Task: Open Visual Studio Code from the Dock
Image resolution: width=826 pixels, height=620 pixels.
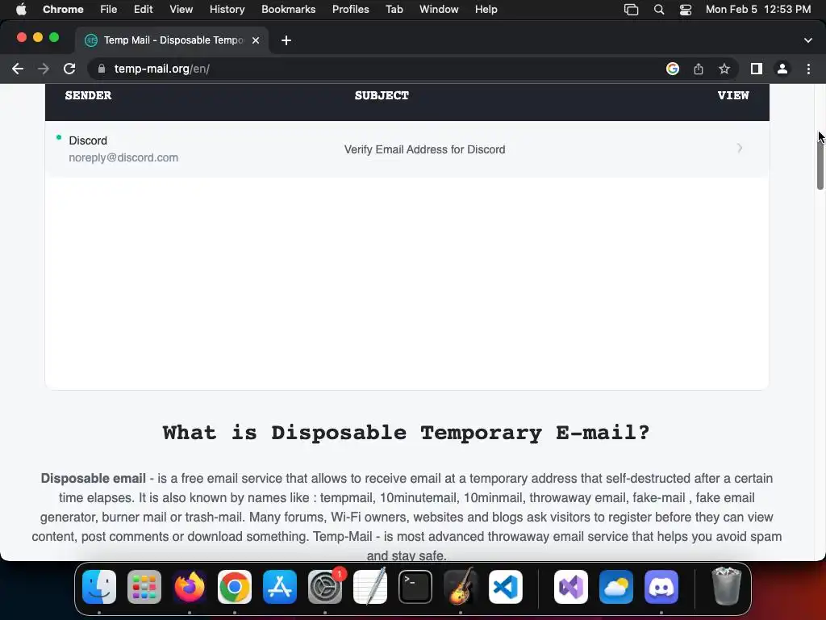Action: [506, 587]
